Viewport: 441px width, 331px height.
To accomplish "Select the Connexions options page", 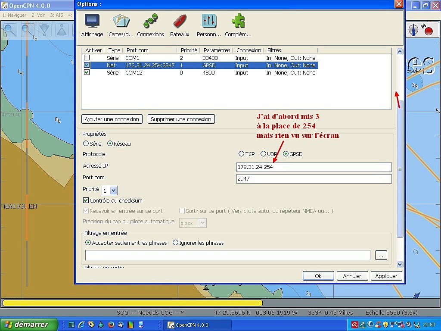I will click(150, 25).
